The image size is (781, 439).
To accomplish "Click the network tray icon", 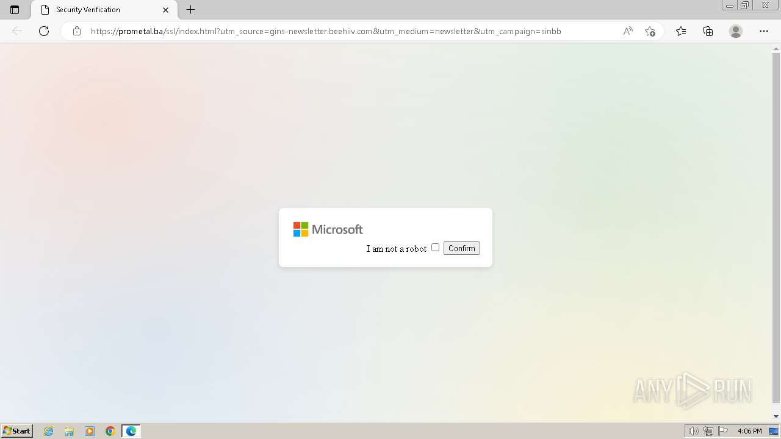I will [x=708, y=431].
